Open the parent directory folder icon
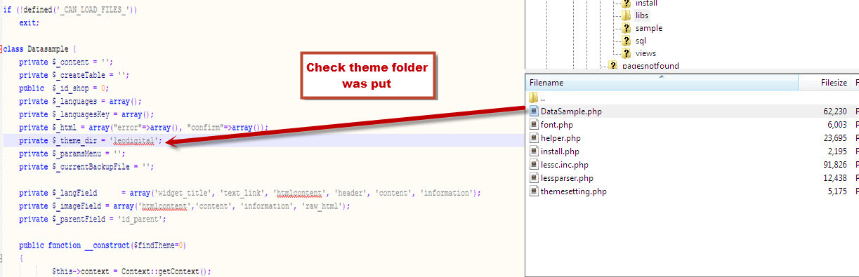Viewport: 859px width, 277px height. (534, 97)
